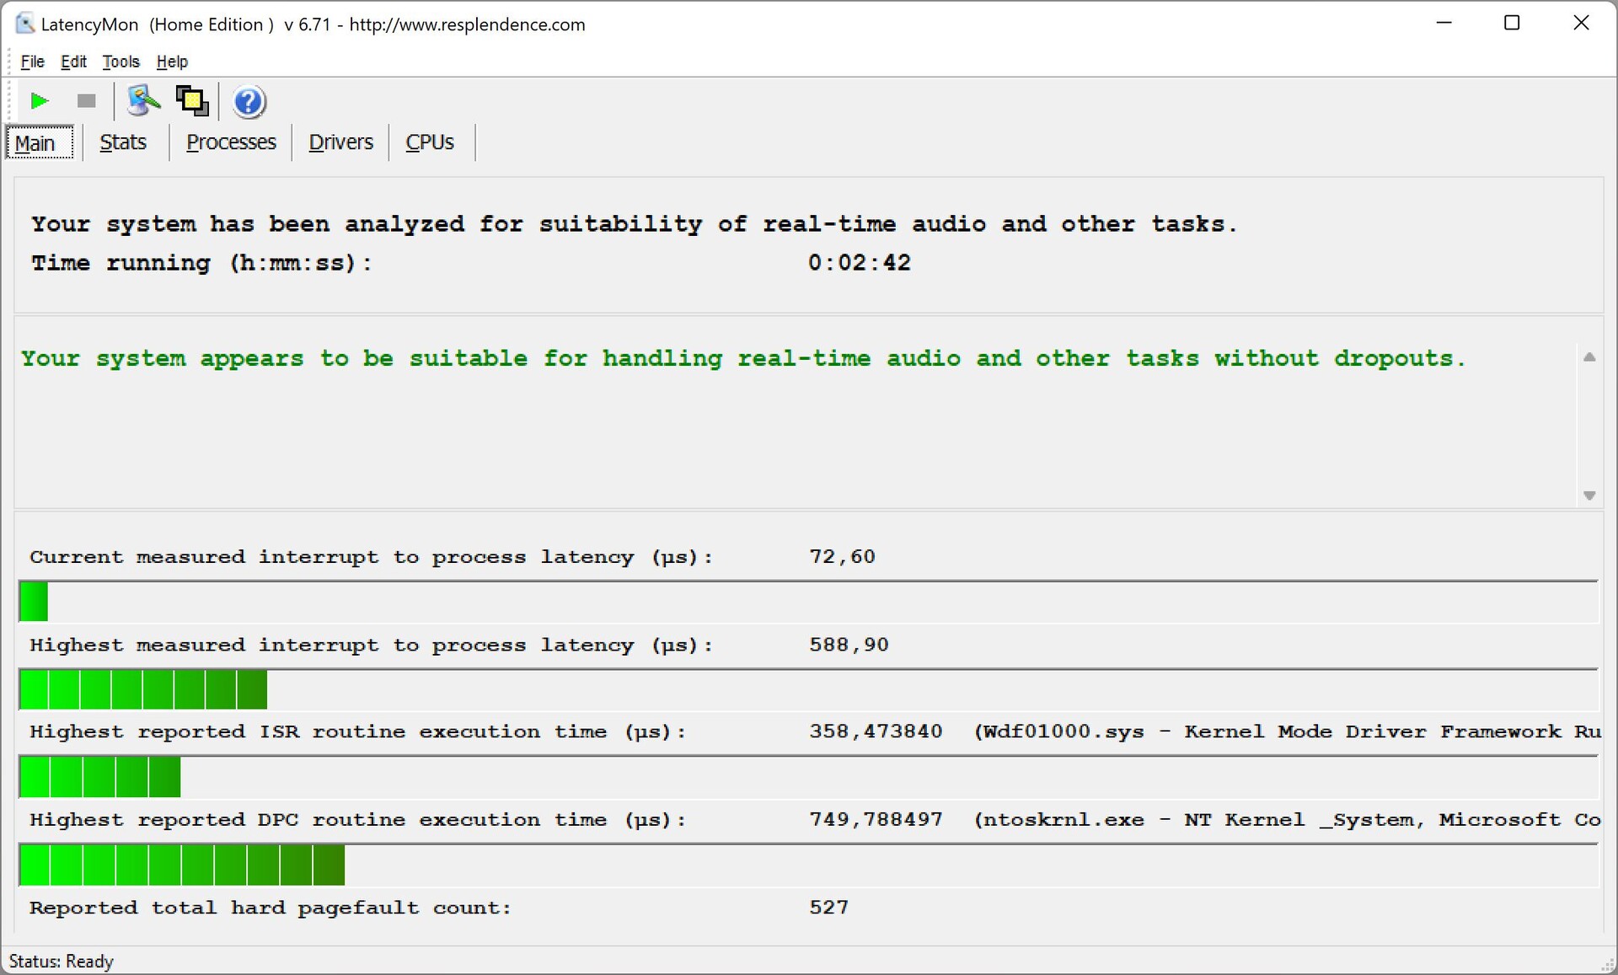Switch to the Stats tab
1618x975 pixels.
(x=123, y=142)
